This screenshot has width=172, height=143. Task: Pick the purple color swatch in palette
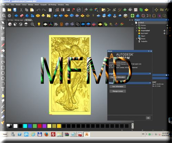[44, 126]
